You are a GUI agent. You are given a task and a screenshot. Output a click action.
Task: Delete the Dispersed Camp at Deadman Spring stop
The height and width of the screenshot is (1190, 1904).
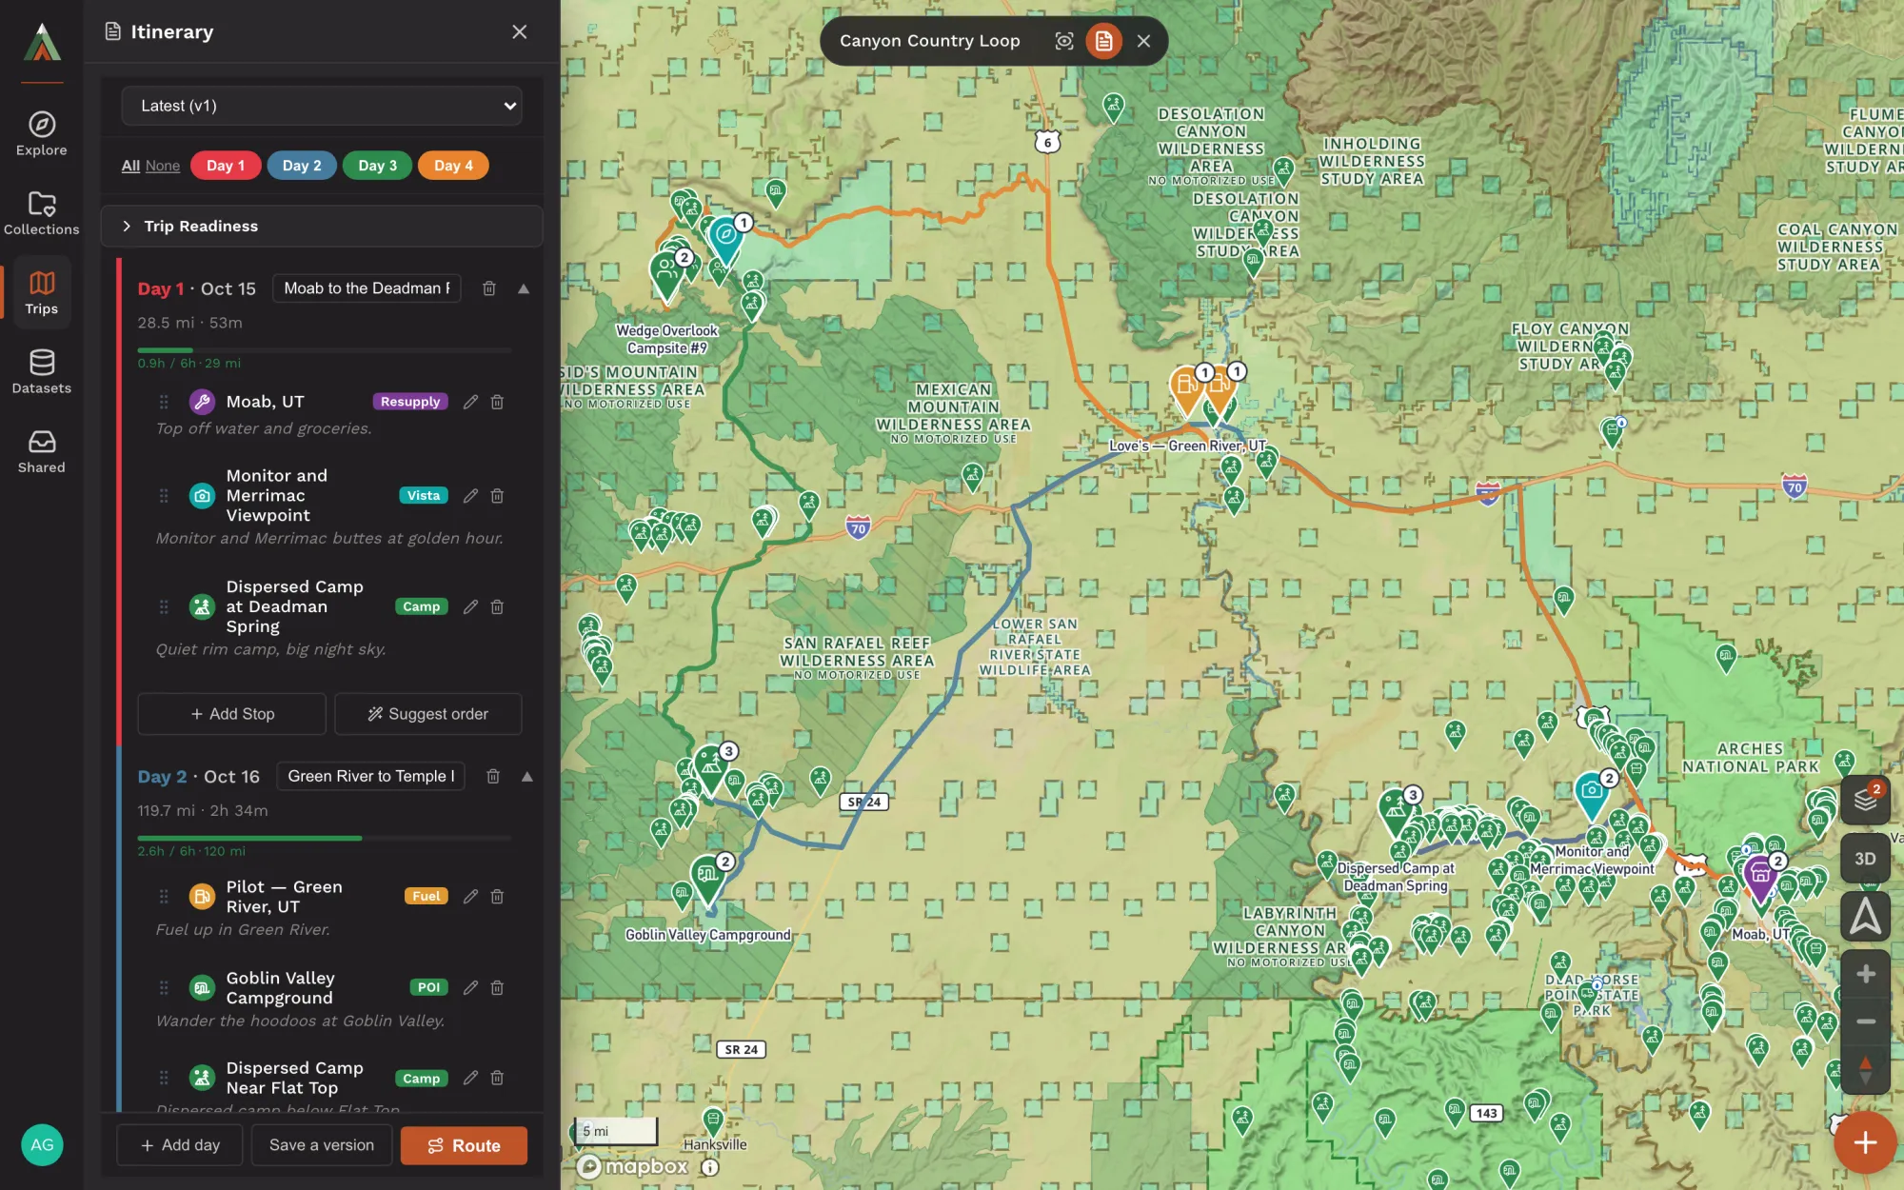pyautogui.click(x=497, y=606)
